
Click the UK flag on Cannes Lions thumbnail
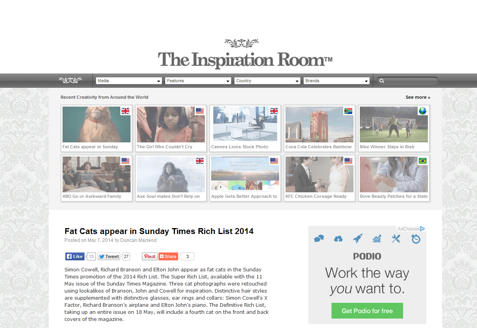pyautogui.click(x=274, y=111)
